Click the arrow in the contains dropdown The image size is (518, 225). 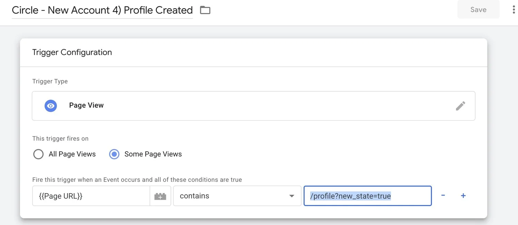[x=291, y=196]
